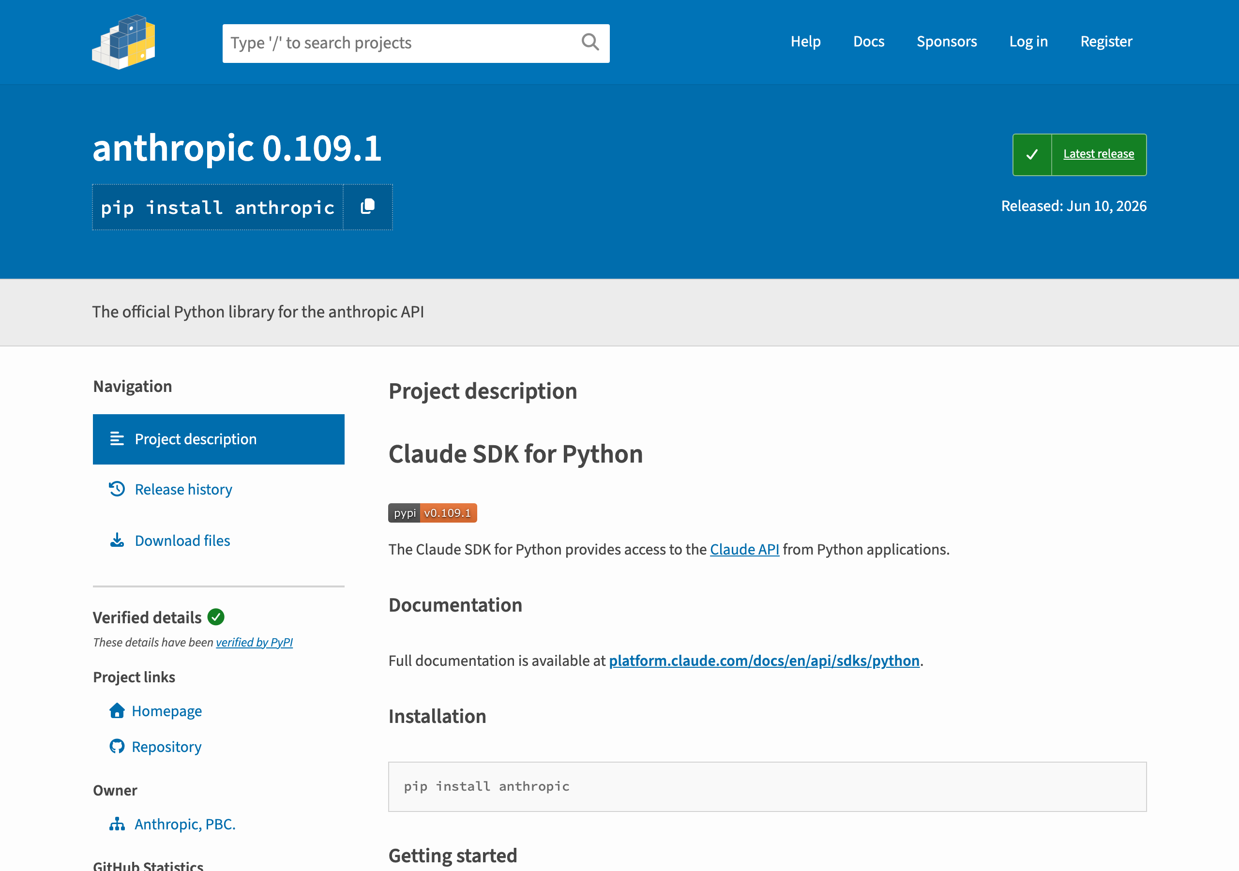Open platform.claude.com/docs/en/api/sdks/python link
Screen dimensions: 1239x871
[764, 660]
